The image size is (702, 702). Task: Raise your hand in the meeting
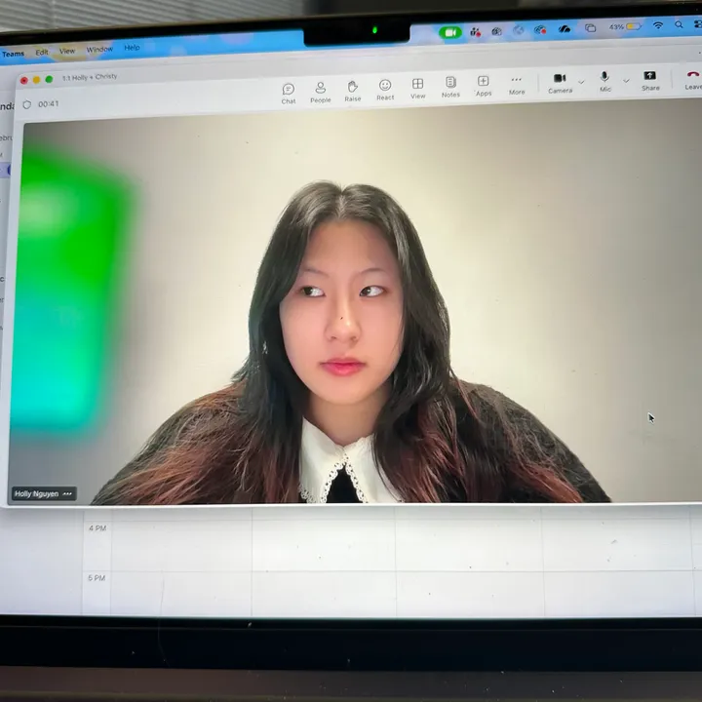tap(352, 91)
